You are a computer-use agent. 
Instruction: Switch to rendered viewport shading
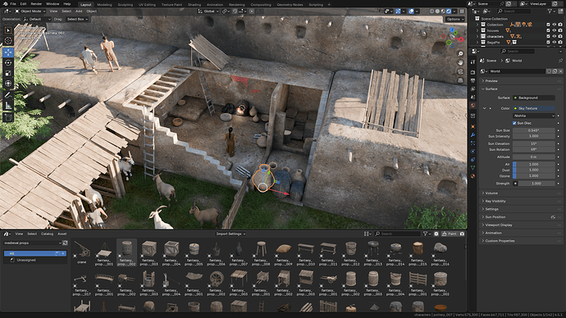pos(449,11)
